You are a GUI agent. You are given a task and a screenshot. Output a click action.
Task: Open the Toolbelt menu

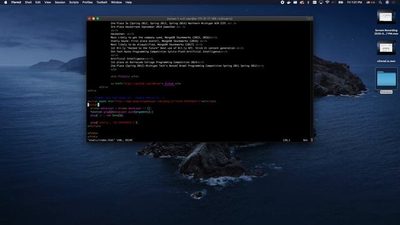point(102,2)
